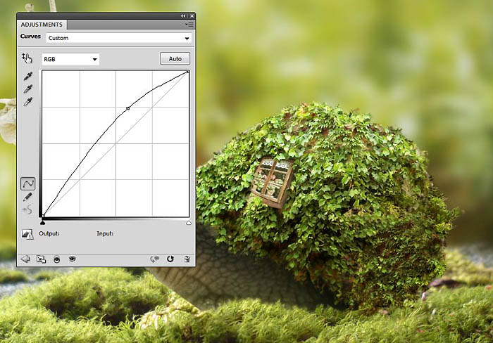Screen dimensions: 493x343
Task: Open the RGB channel dropdown
Action: [70, 60]
